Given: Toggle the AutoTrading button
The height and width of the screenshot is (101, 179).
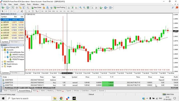Looking at the screenshot, I should [60, 8].
